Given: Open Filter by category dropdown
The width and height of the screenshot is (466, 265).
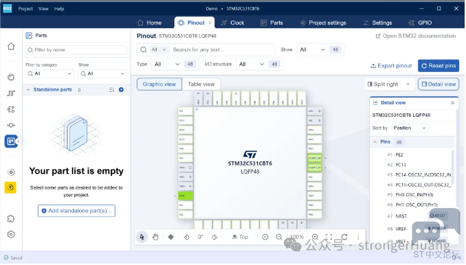Looking at the screenshot, I should coord(49,74).
